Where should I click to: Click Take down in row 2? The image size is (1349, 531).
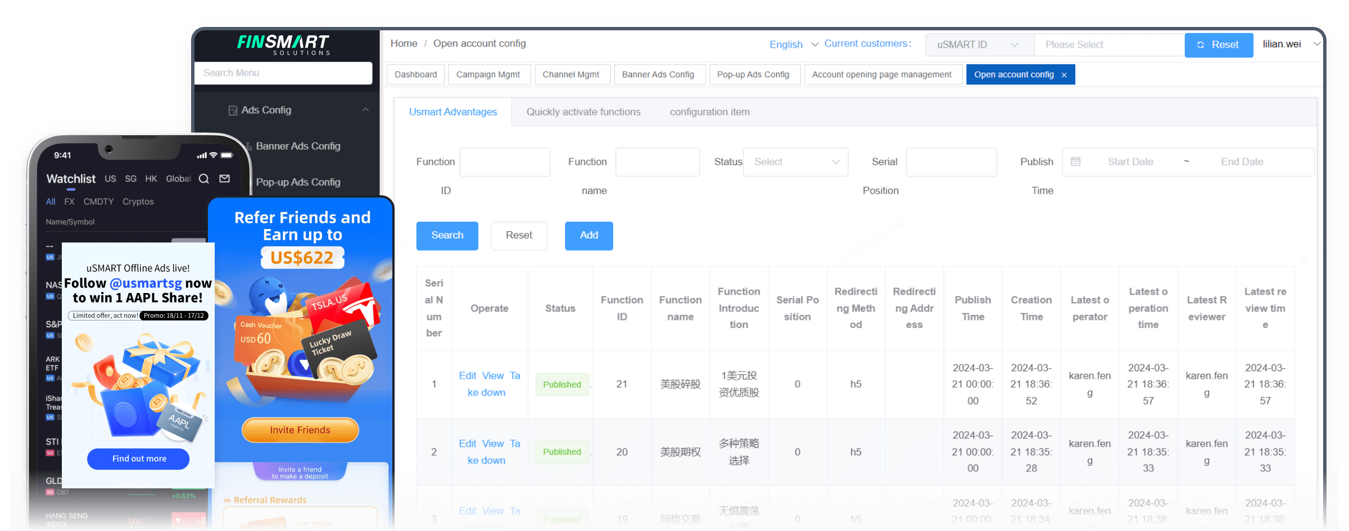coord(490,452)
